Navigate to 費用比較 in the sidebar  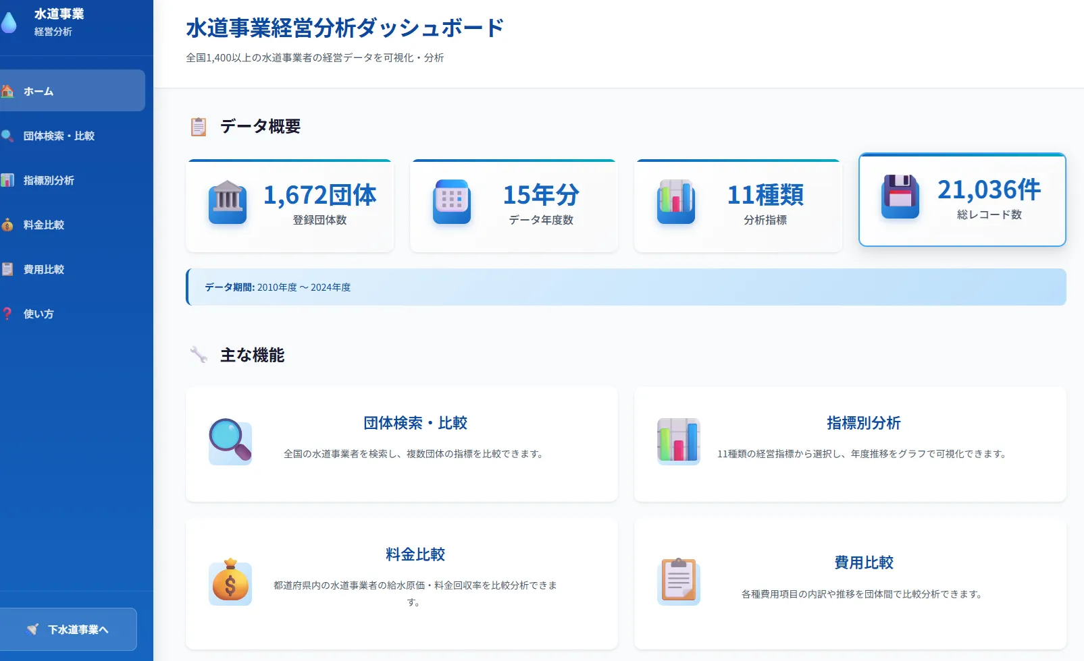[72, 269]
